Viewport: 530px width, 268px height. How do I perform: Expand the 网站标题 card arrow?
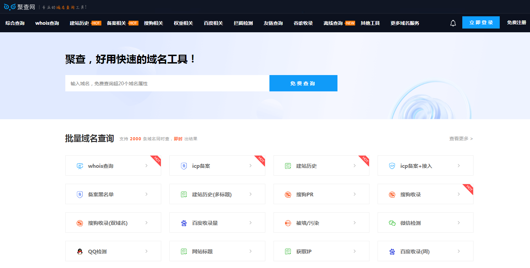(250, 251)
